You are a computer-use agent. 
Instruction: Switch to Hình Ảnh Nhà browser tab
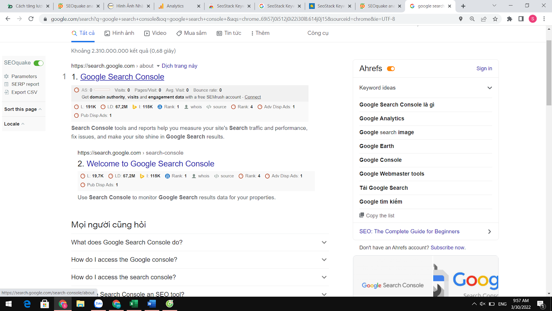(129, 6)
